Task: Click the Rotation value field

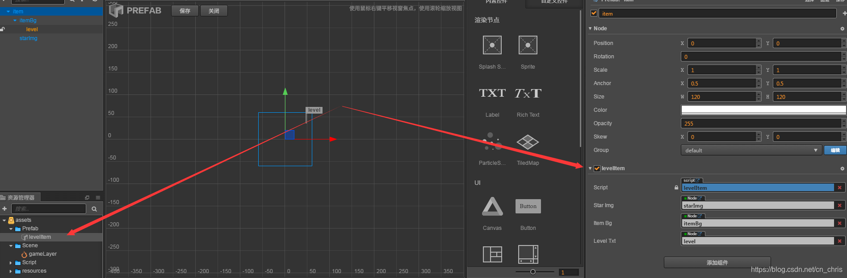Action: [x=761, y=57]
